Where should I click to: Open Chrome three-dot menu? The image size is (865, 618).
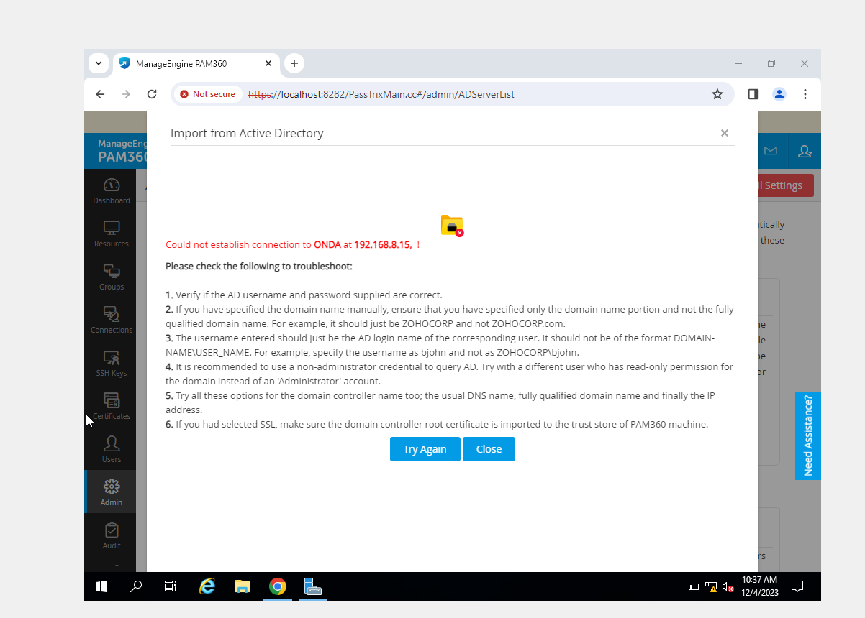[x=805, y=94]
